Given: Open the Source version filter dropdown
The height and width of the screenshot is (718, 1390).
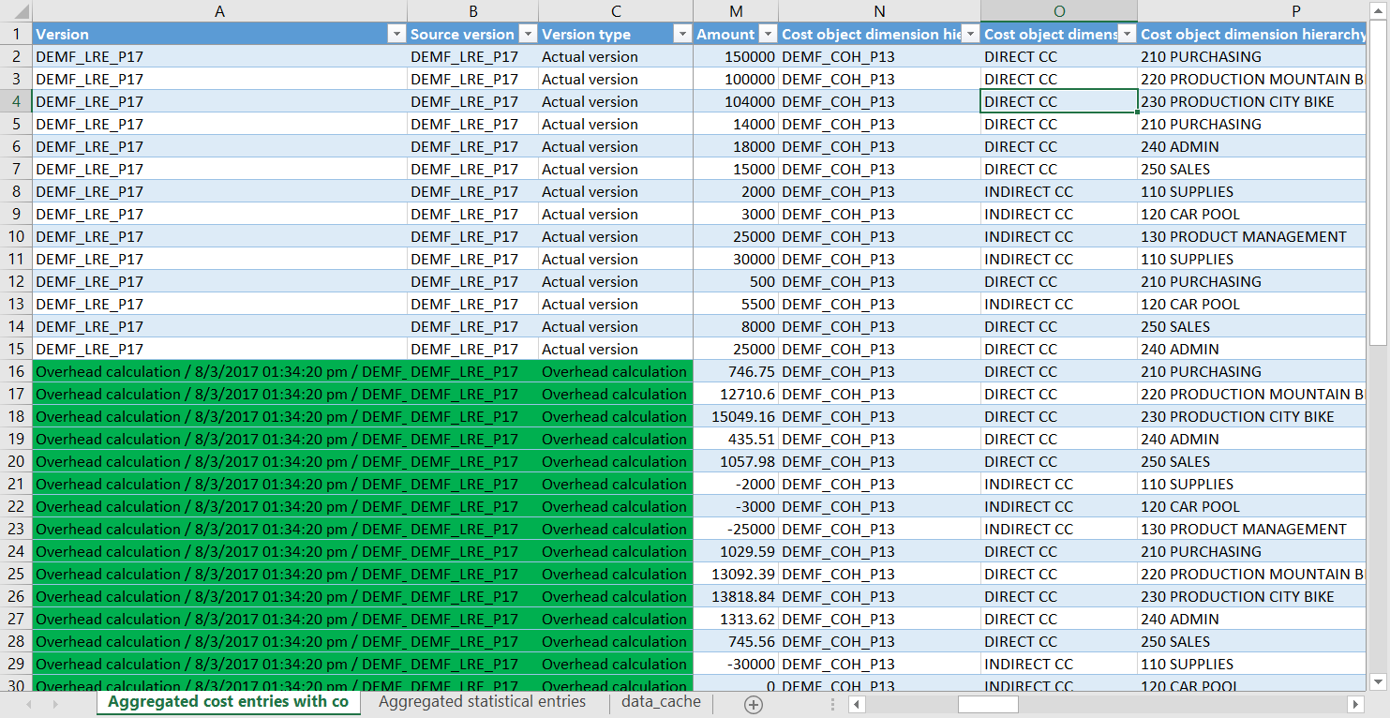Looking at the screenshot, I should [x=528, y=35].
